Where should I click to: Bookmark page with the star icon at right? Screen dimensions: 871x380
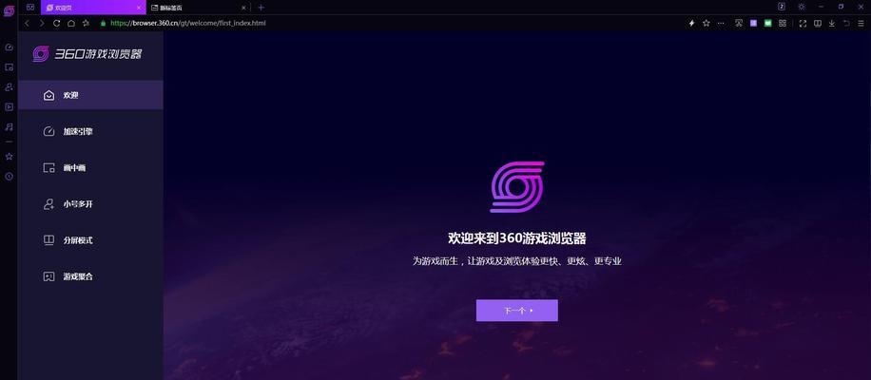tap(706, 24)
